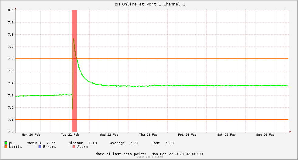Click the 7.1 y-axis value
The width and height of the screenshot is (298, 160).
pos(11,120)
